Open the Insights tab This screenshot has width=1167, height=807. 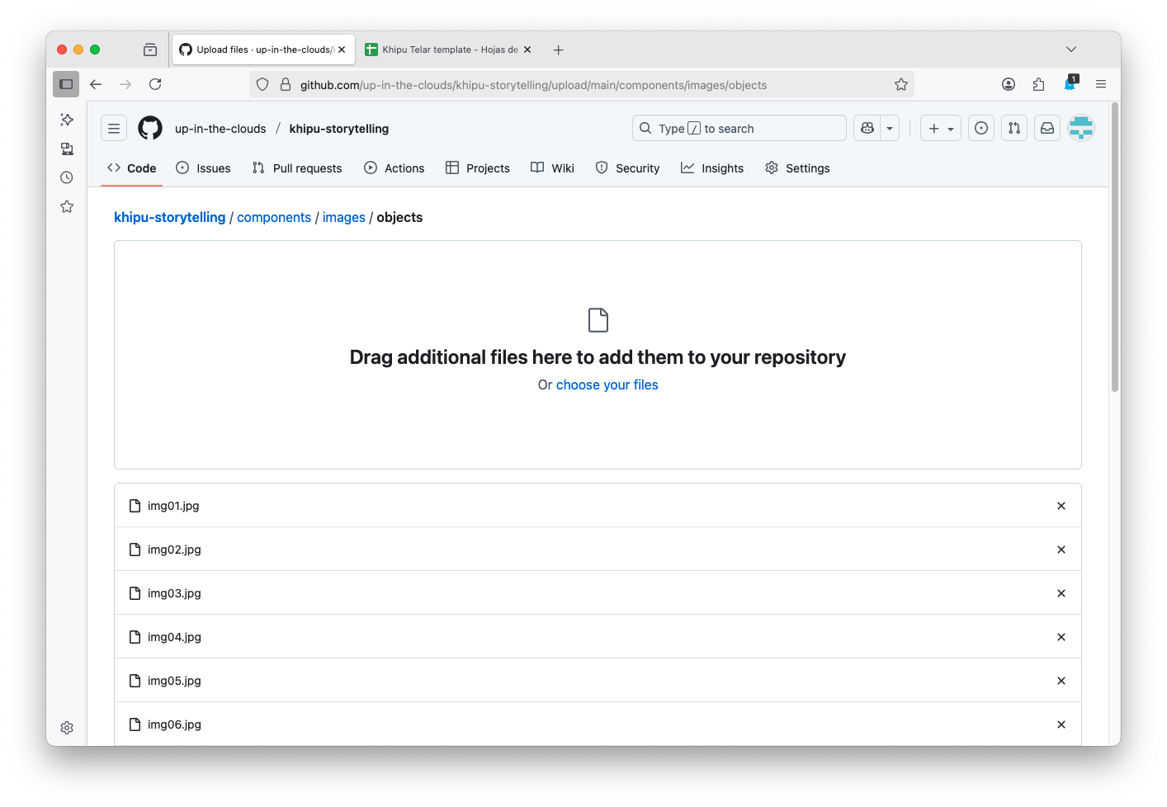coord(711,168)
